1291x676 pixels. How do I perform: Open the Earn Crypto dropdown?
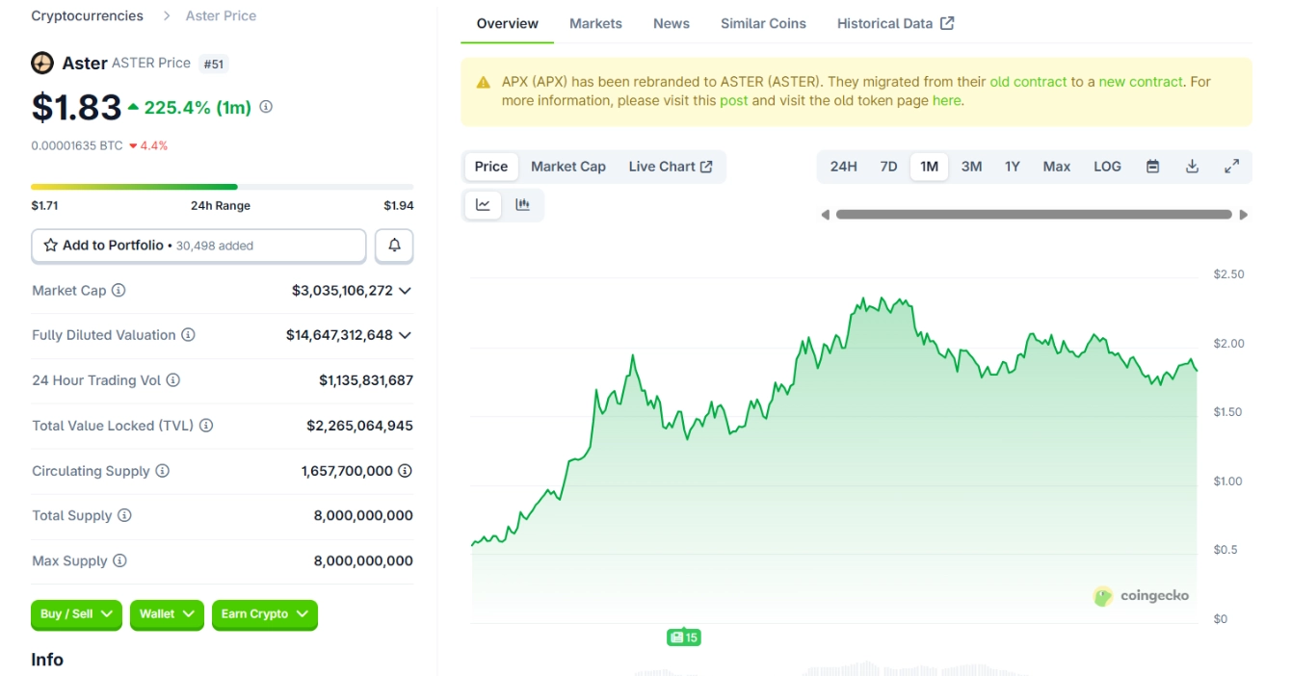pyautogui.click(x=264, y=614)
